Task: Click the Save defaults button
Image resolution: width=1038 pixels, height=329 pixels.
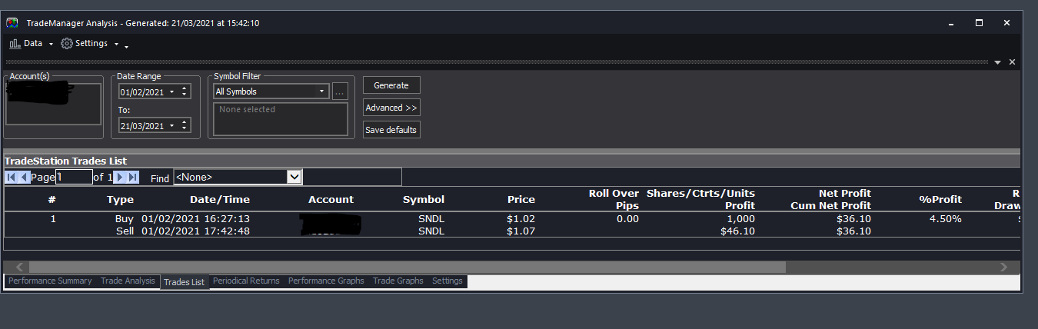Action: pyautogui.click(x=391, y=130)
